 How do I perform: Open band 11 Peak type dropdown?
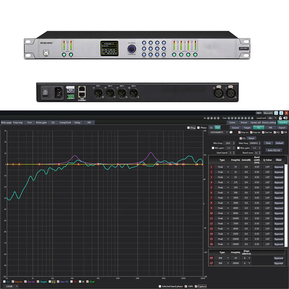click(222, 218)
